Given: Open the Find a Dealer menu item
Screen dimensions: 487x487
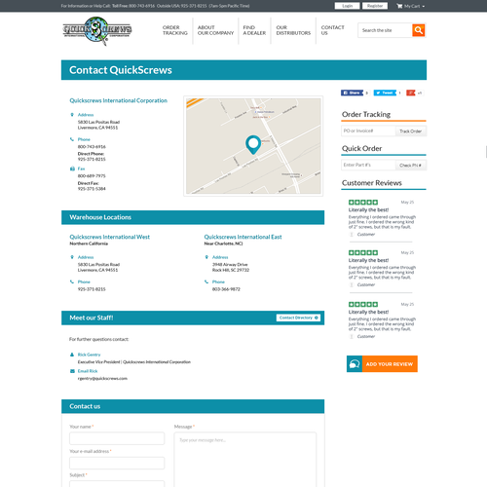Looking at the screenshot, I should tap(254, 30).
